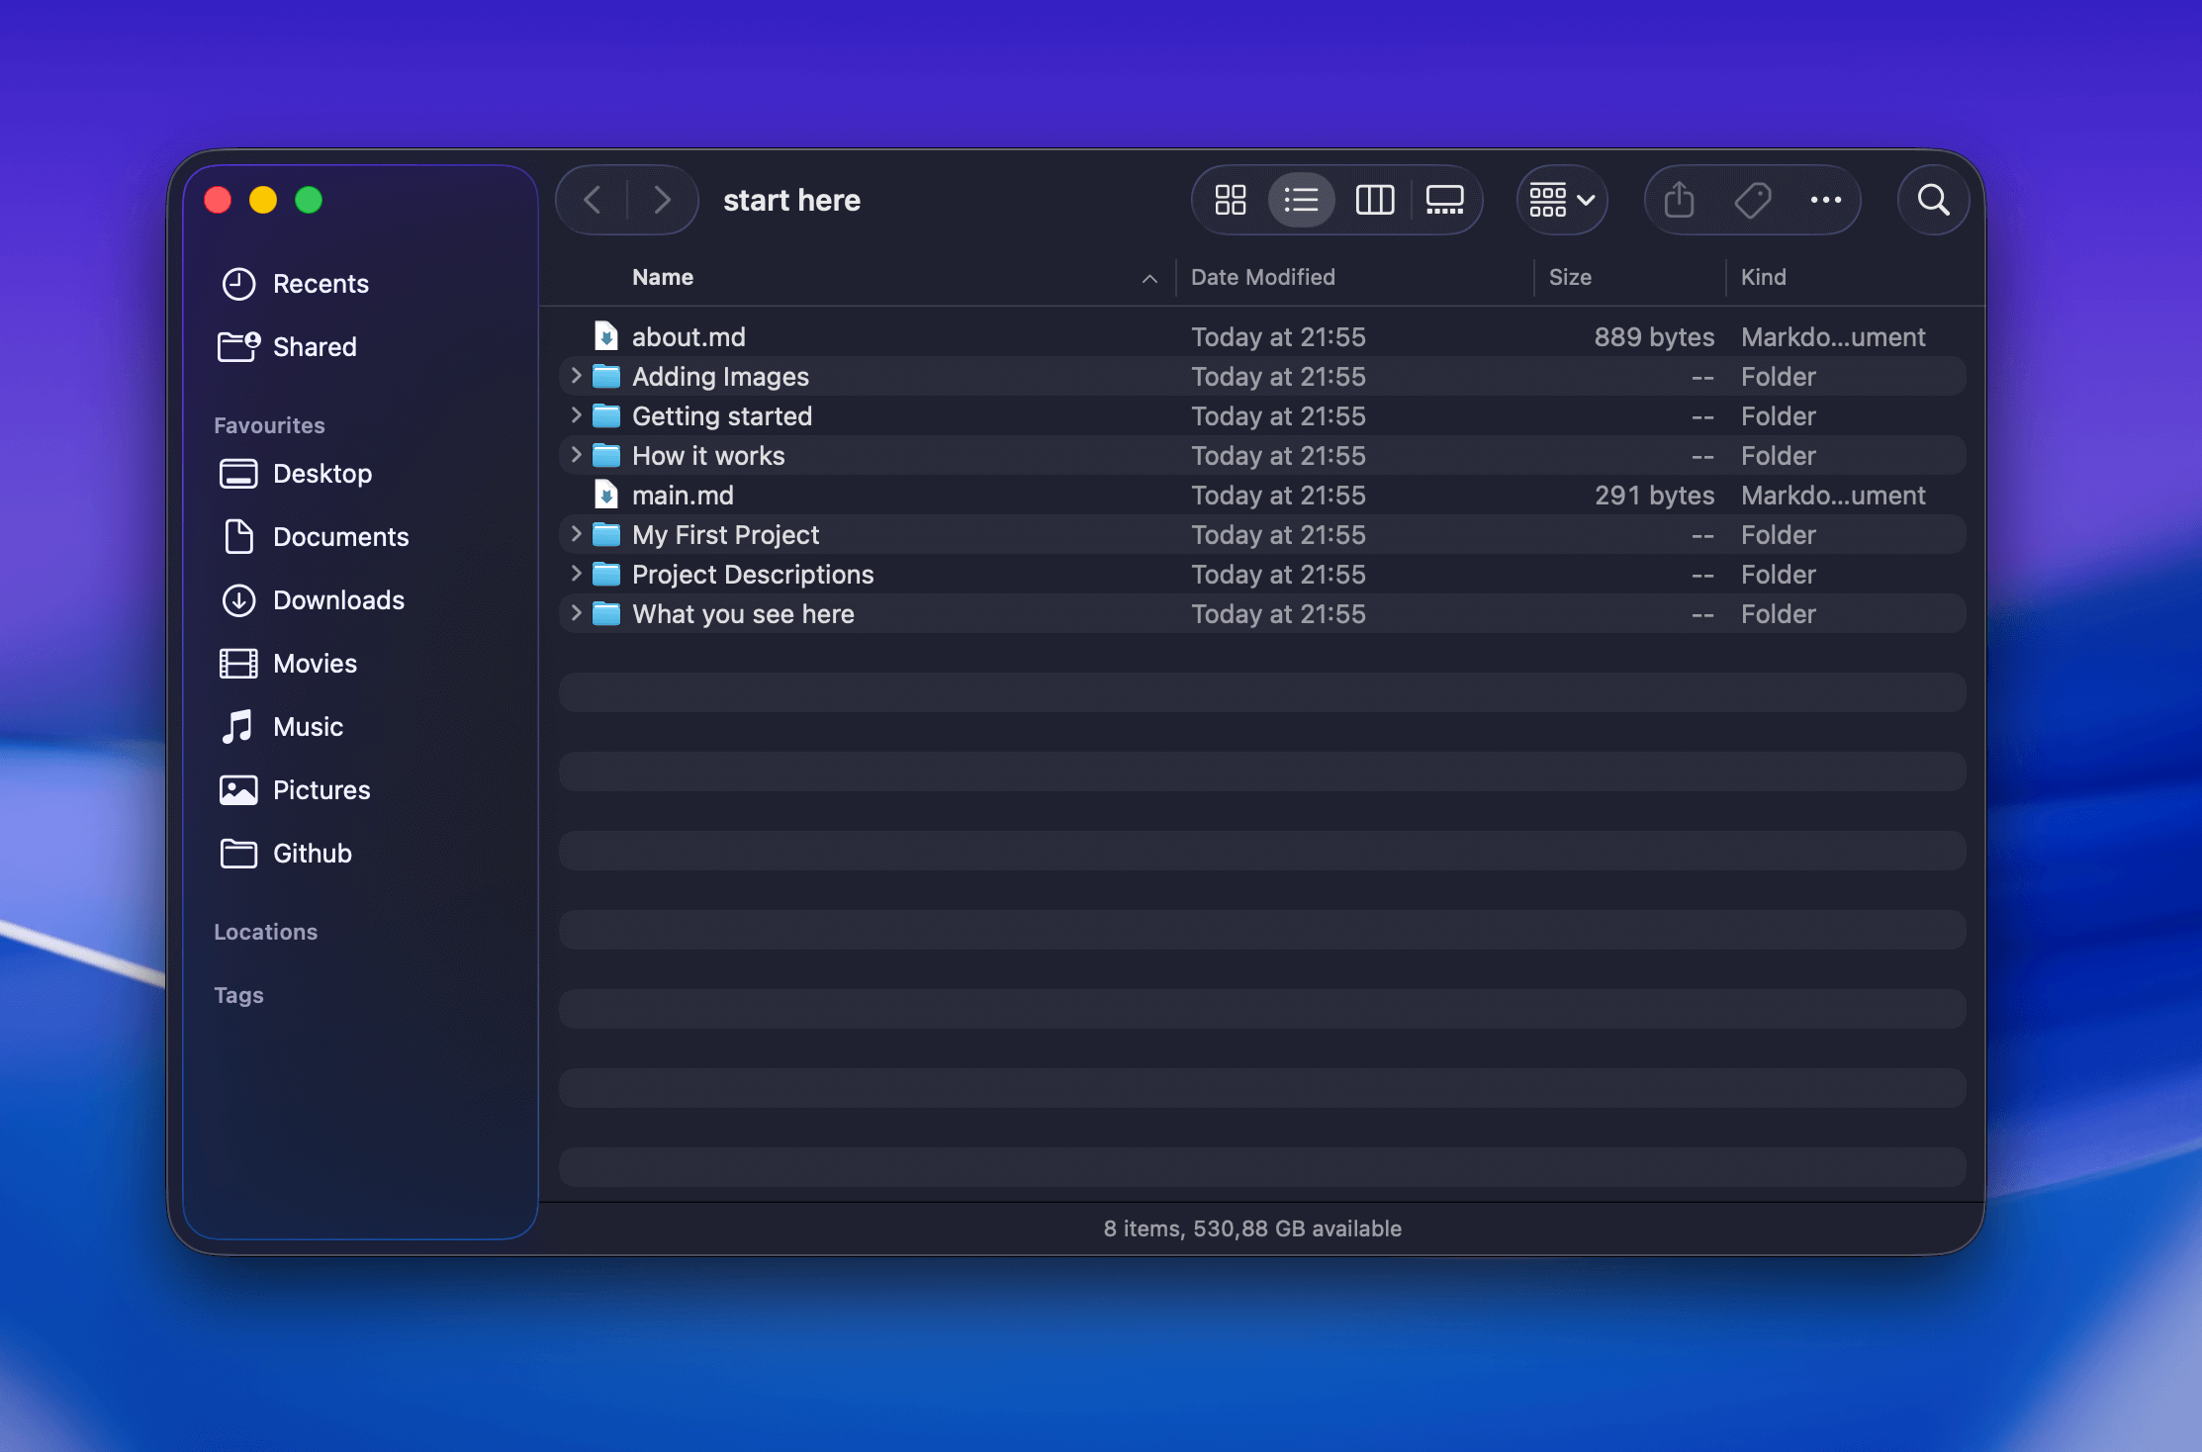This screenshot has width=2202, height=1452.
Task: Switch to icon grid view
Action: (x=1230, y=200)
